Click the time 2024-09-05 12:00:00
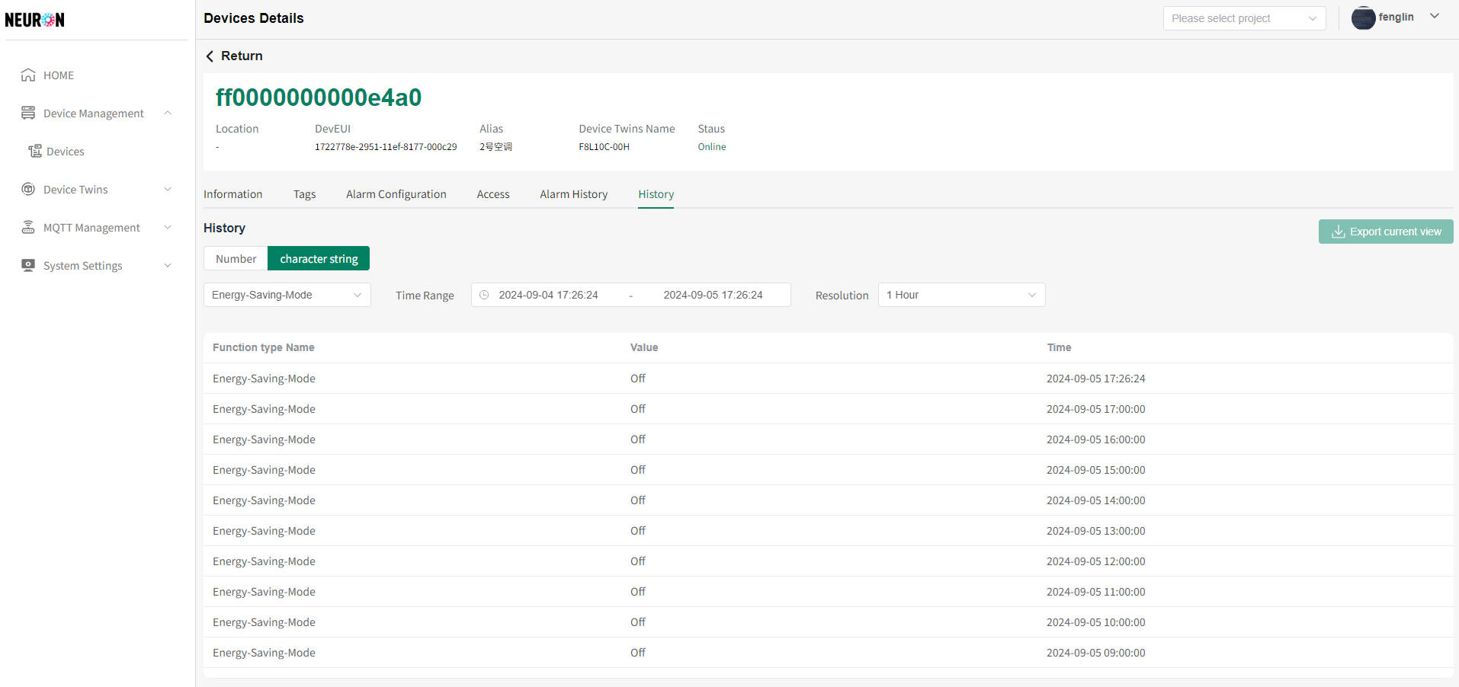 point(1095,561)
